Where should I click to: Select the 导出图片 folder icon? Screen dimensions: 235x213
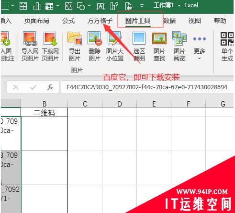[75, 38]
